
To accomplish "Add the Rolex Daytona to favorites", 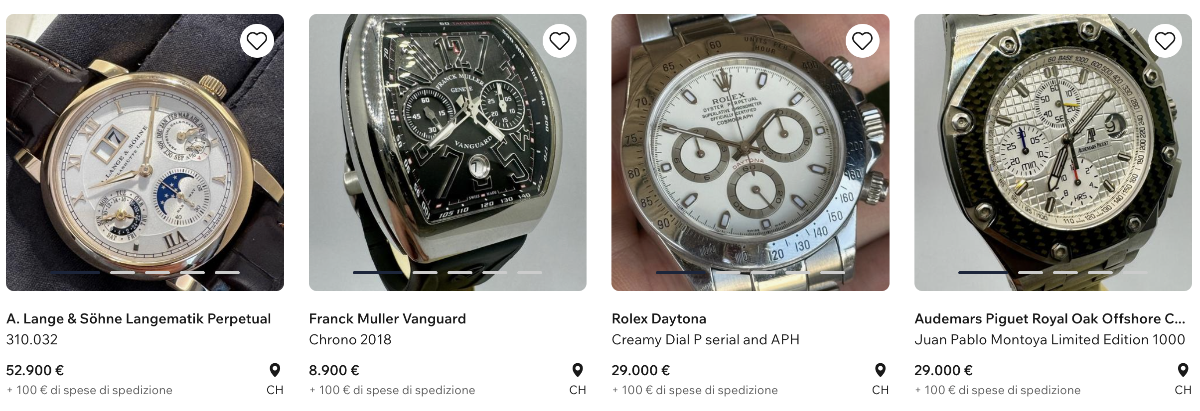I will (x=862, y=41).
